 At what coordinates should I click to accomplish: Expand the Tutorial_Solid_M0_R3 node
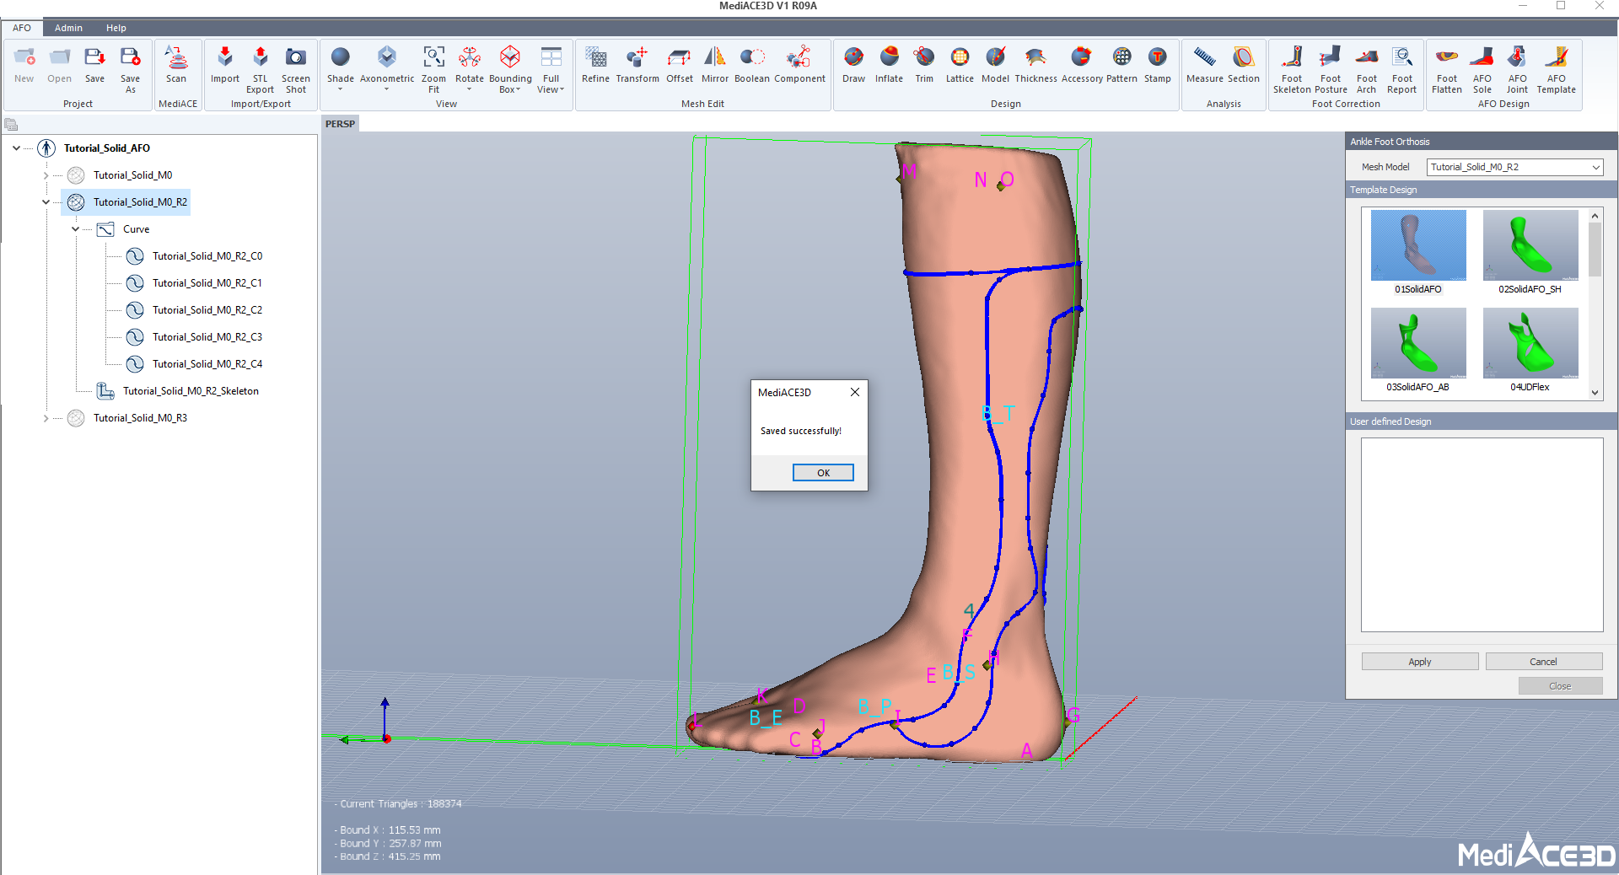coord(46,418)
